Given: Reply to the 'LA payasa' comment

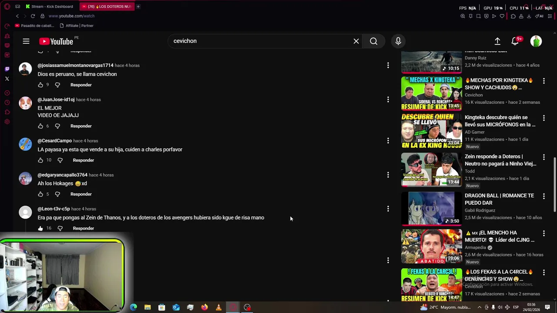Looking at the screenshot, I should 83,160.
